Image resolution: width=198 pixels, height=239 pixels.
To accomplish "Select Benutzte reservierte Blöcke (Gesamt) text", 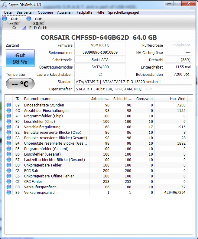I will coord(55,138).
